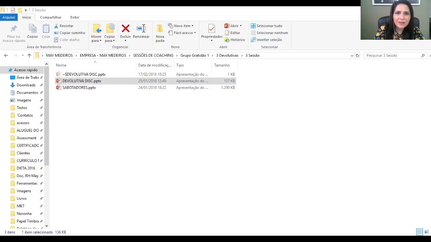Image resolution: width=431 pixels, height=242 pixels.
Task: Open the Noronha folder in sidebar
Action: [x=21, y=214]
